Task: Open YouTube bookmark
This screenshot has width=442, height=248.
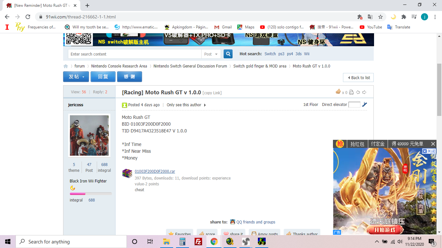Action: (x=371, y=27)
